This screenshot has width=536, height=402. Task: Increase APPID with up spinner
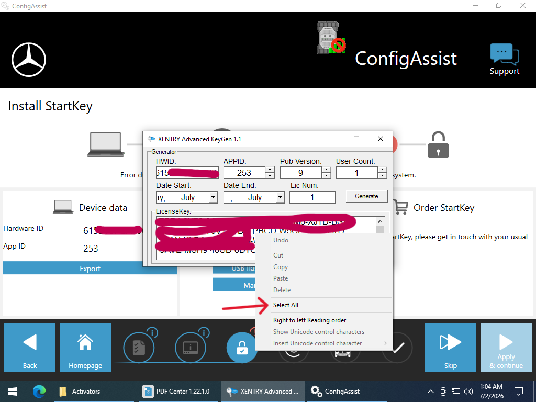click(x=270, y=170)
